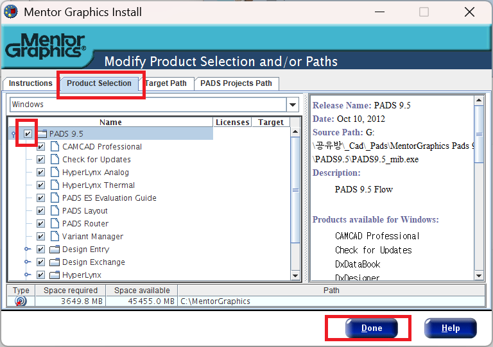The width and height of the screenshot is (493, 347).
Task: Close the Mentor Graphics Install window
Action: [x=469, y=12]
